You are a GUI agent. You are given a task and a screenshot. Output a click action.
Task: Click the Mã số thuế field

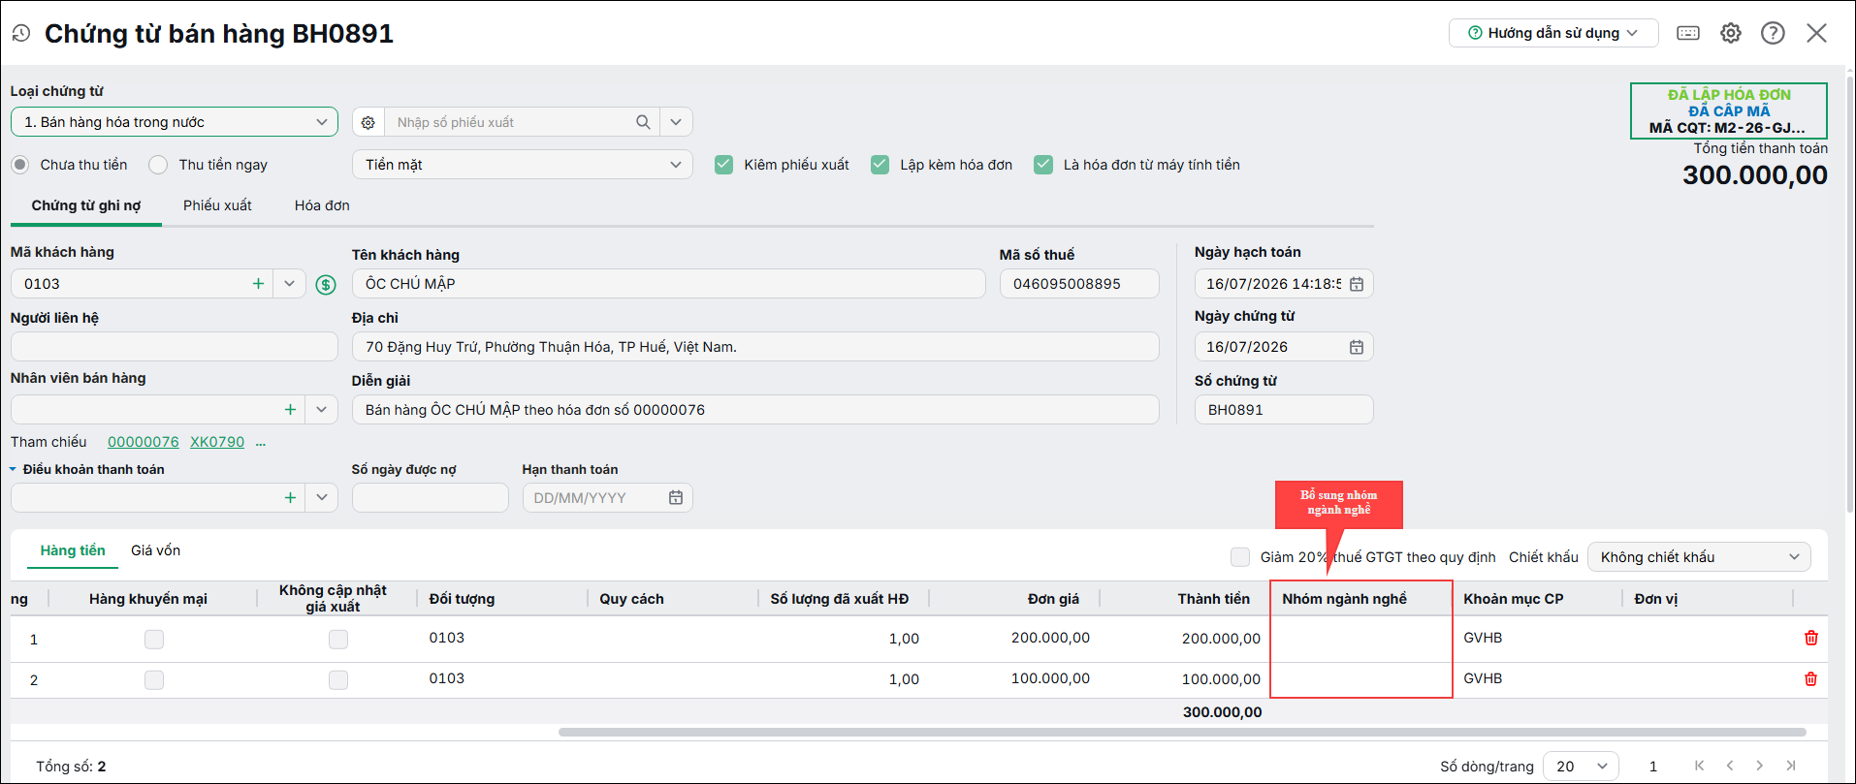[x=1079, y=284]
